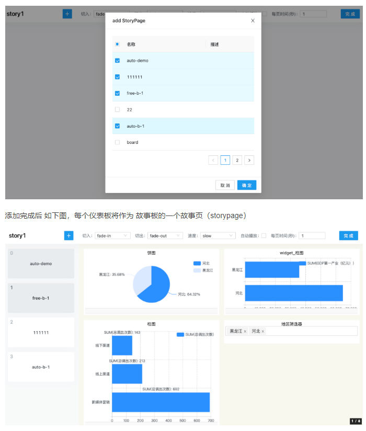366x431 pixels.
Task: Enable the 自动播放 checkbox in lower toolbar
Action: pyautogui.click(x=264, y=236)
